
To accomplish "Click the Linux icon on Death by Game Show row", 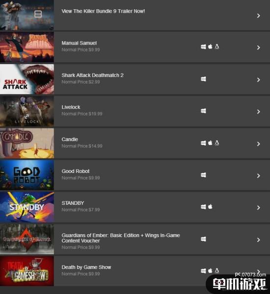I will (x=217, y=271).
